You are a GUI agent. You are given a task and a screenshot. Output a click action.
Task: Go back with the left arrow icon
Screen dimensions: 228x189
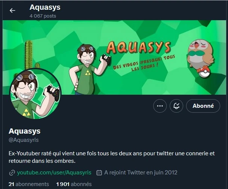12,10
